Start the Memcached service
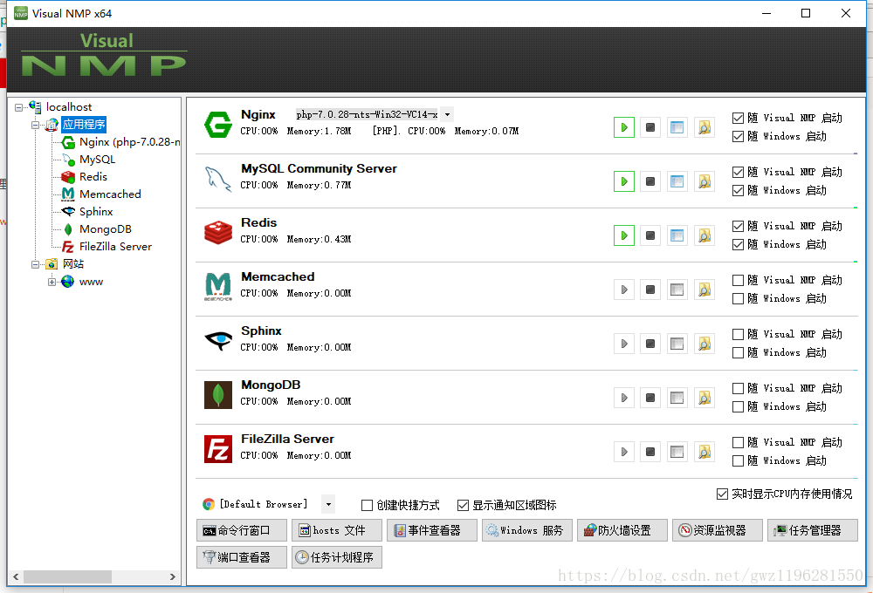Image resolution: width=873 pixels, height=593 pixels. point(623,290)
